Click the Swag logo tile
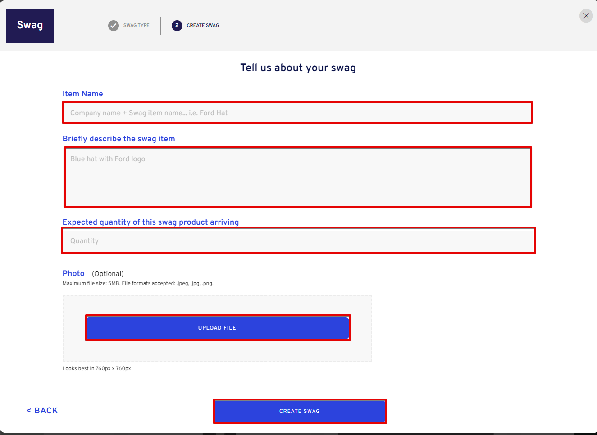Viewport: 597px width, 435px height. pos(30,26)
